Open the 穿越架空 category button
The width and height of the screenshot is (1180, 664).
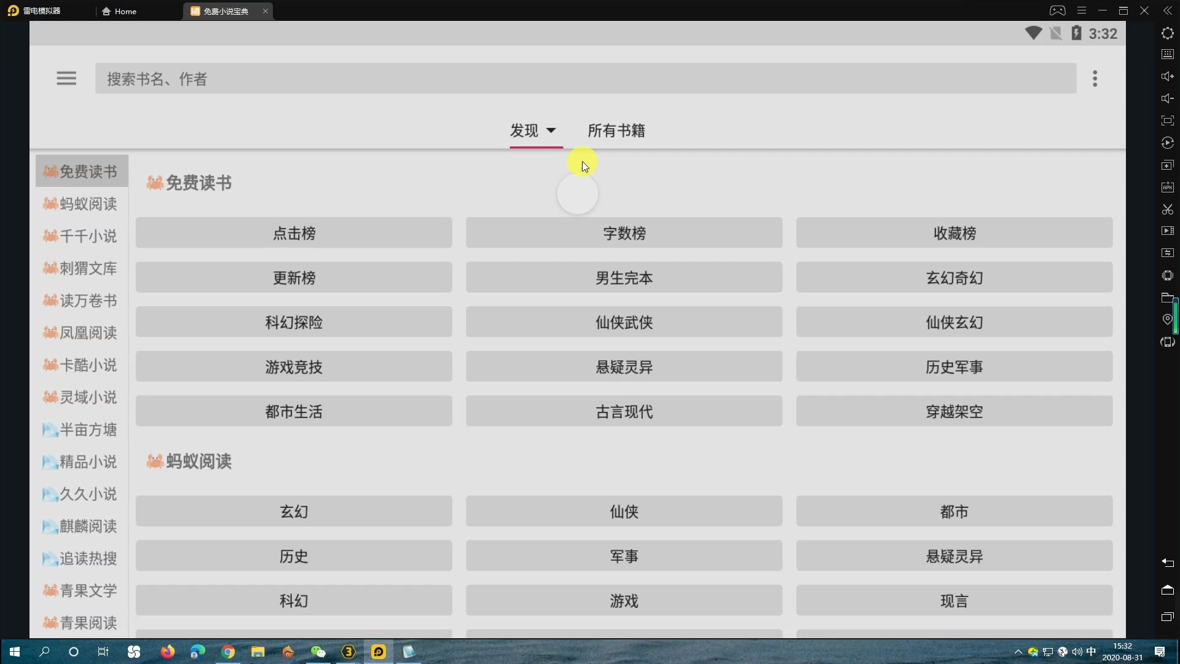(x=954, y=411)
